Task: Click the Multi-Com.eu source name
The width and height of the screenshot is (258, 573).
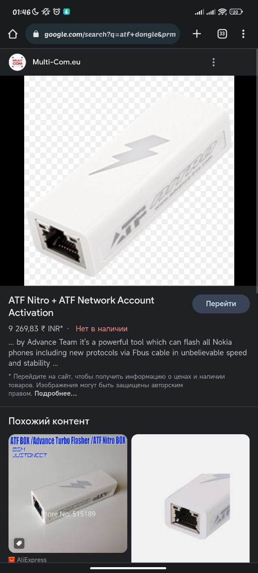Action: point(56,62)
